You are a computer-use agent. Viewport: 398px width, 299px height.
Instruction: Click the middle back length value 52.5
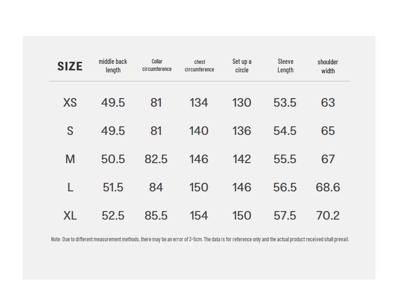tap(113, 216)
